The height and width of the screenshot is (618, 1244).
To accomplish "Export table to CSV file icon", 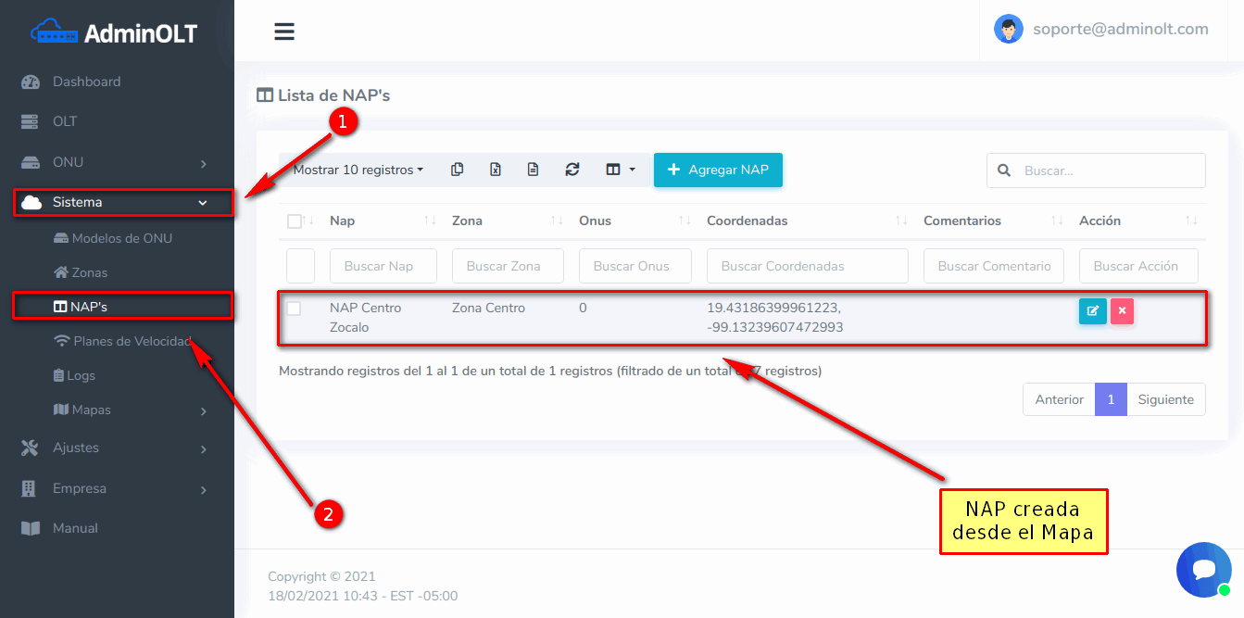I will (533, 170).
